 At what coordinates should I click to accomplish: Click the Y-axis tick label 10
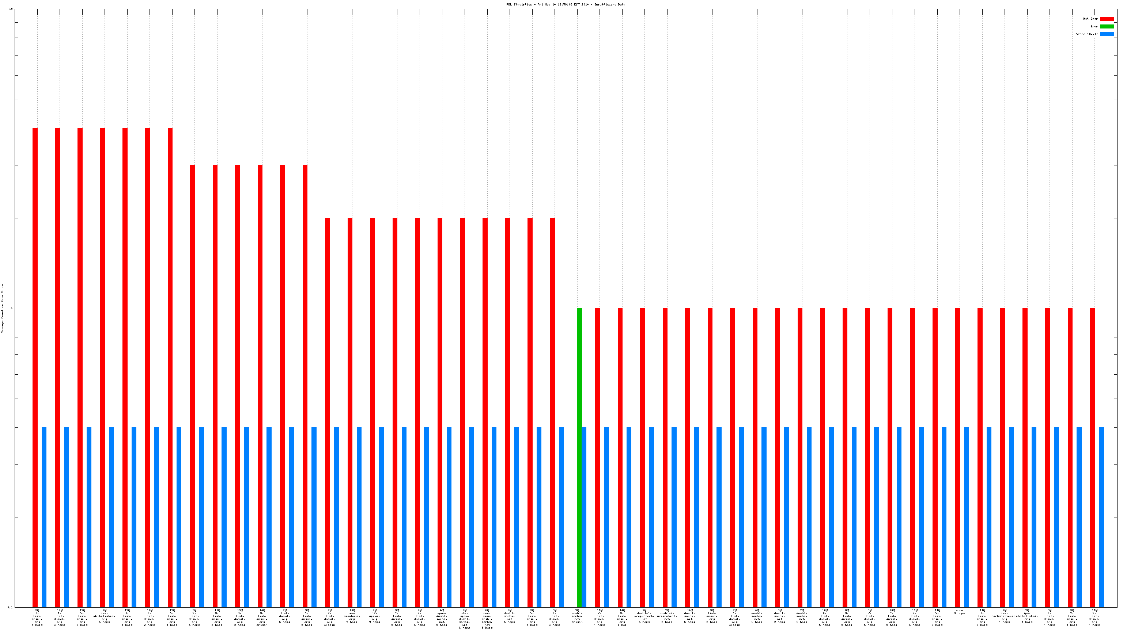[11, 9]
